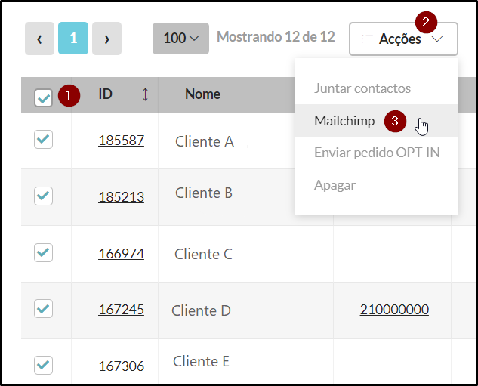Uncheck the checkbox for Cliente C
The height and width of the screenshot is (386, 478).
(x=43, y=252)
